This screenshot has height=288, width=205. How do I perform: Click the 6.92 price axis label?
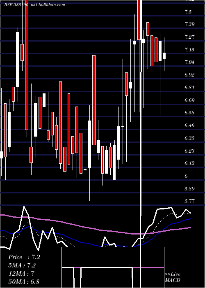coord(189,75)
